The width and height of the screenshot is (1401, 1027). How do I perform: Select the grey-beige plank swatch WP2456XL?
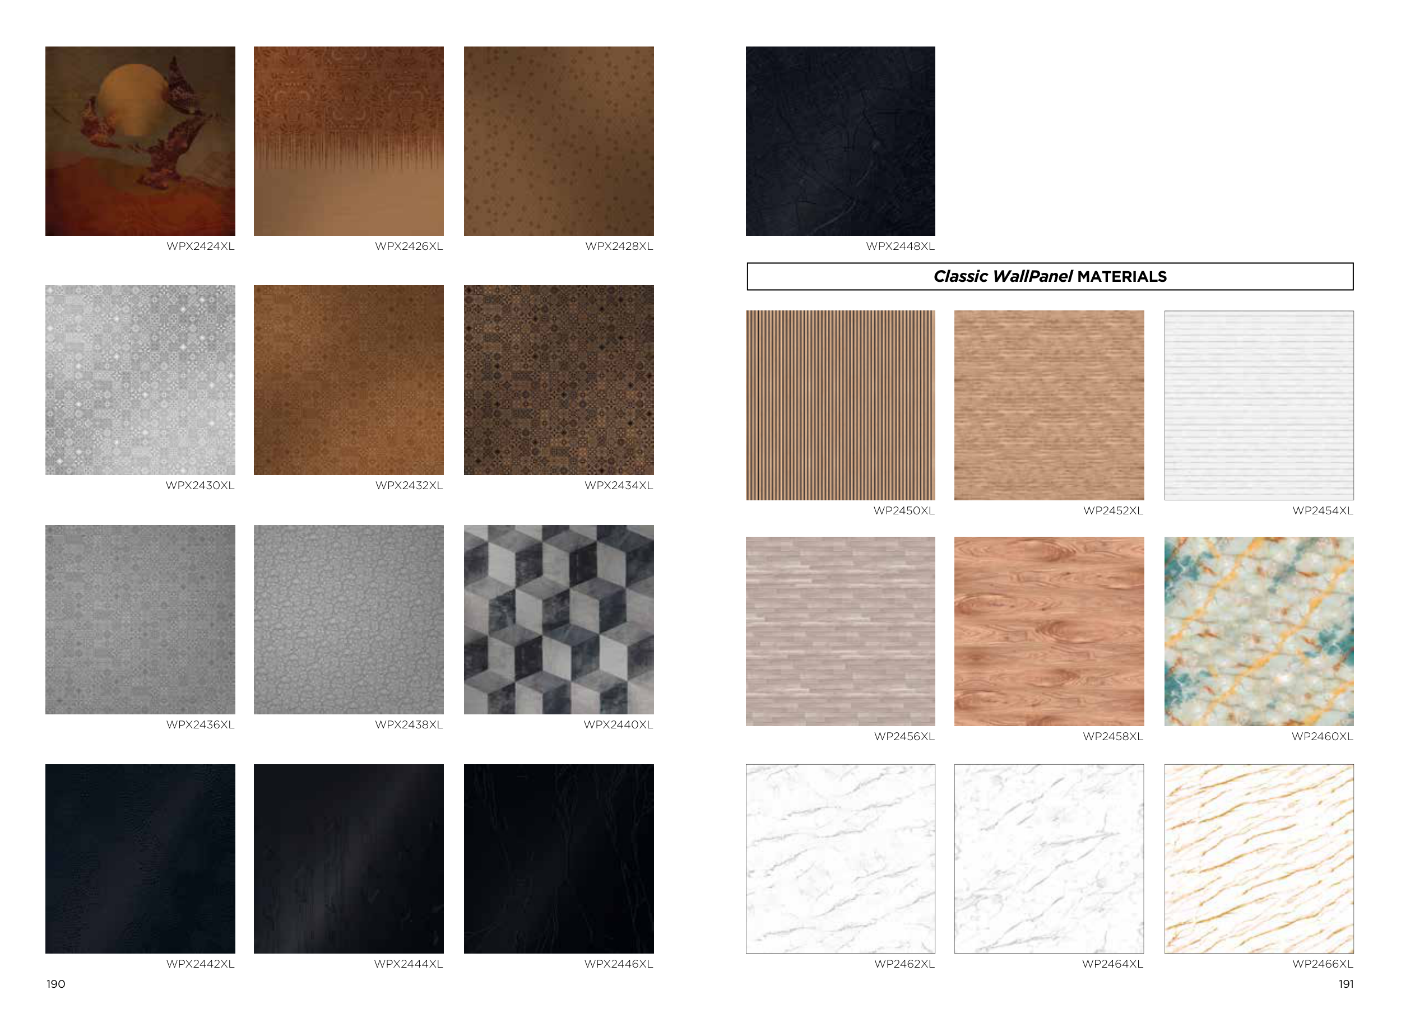(840, 631)
